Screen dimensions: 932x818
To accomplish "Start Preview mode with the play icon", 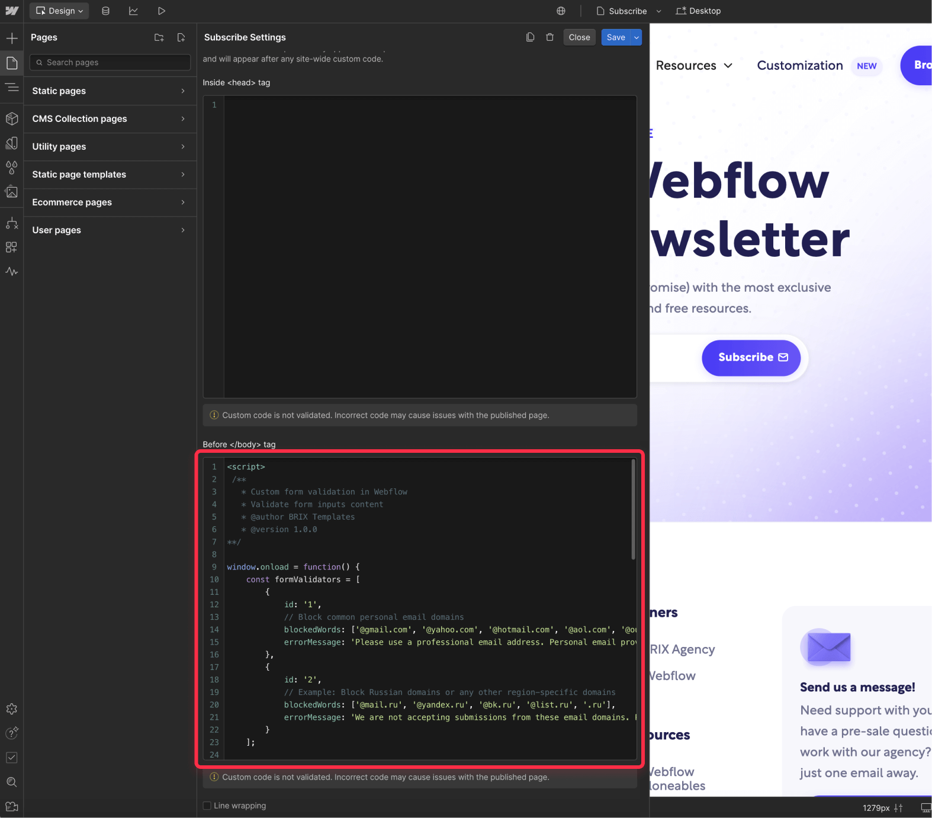I will click(x=161, y=11).
